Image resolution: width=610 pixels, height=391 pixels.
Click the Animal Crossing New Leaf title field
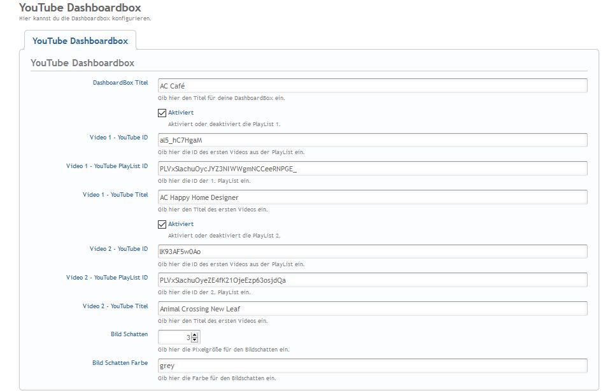pos(372,308)
